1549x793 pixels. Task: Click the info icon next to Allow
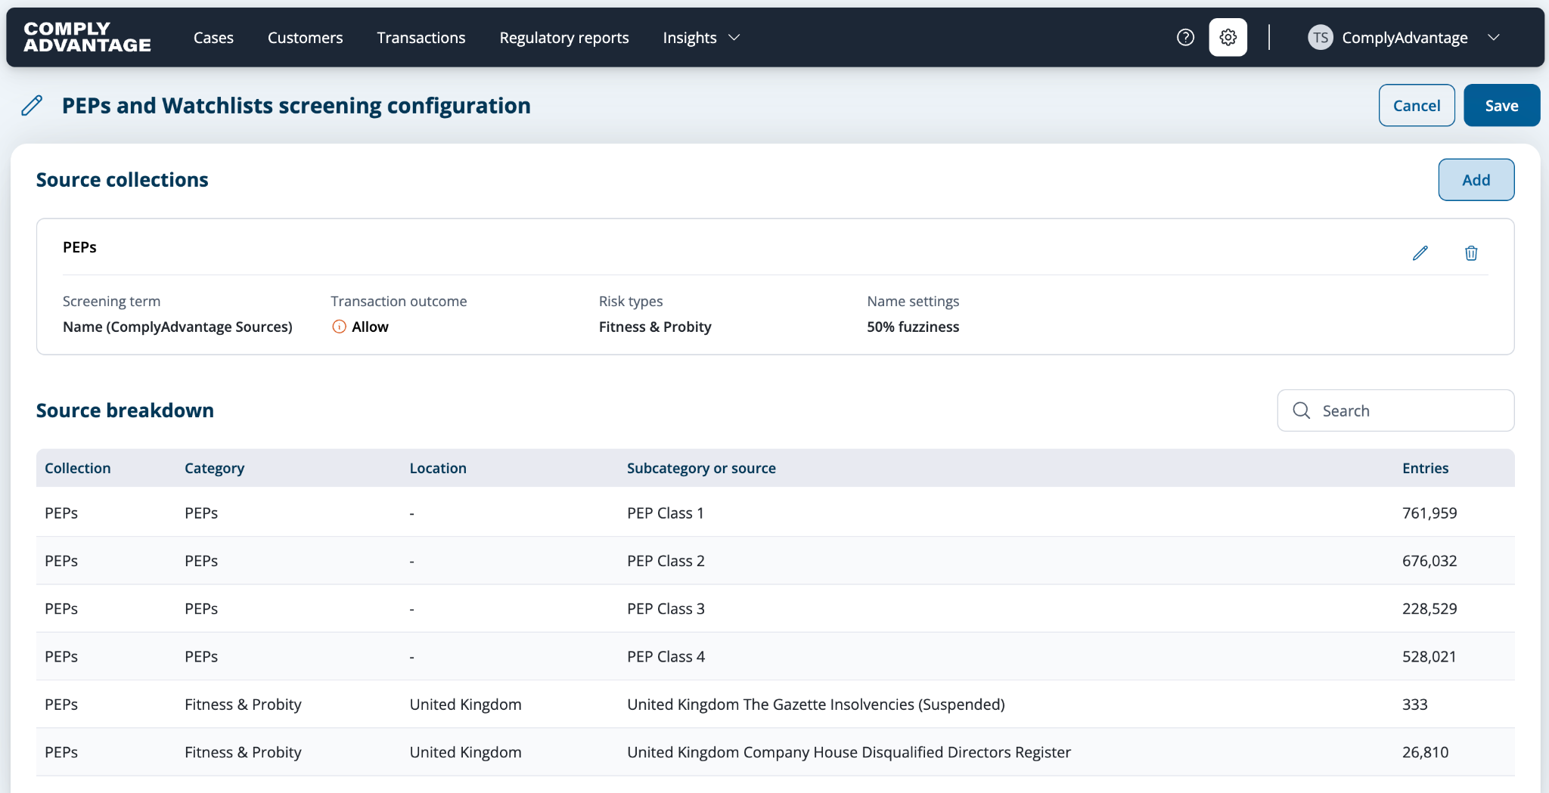[x=339, y=327]
